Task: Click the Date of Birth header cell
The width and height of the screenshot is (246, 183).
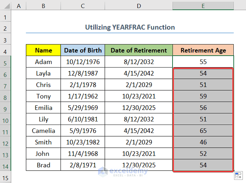Action: [83, 50]
